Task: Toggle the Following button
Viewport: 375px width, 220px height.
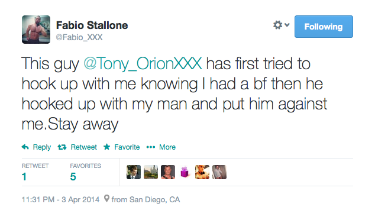Action: [324, 27]
